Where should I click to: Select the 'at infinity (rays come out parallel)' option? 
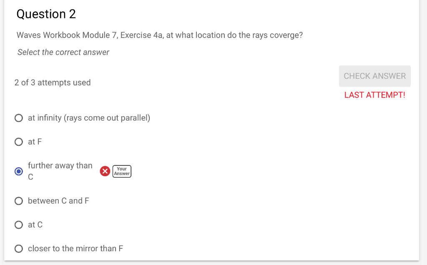click(x=18, y=118)
